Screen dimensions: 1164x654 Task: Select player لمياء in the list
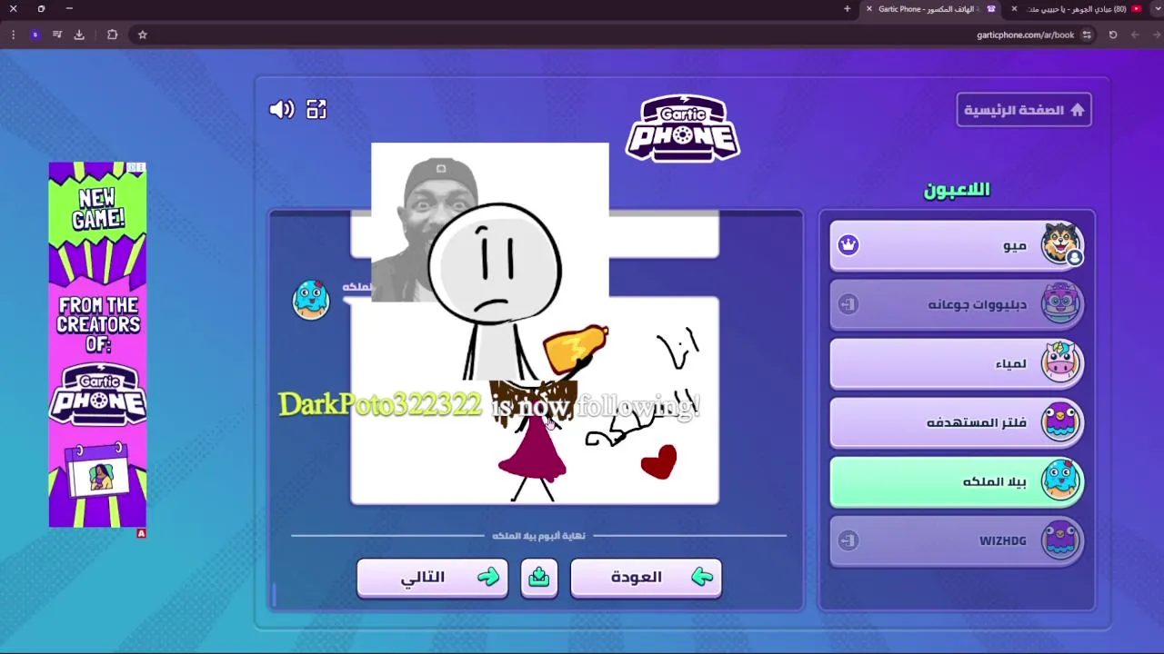coord(957,363)
